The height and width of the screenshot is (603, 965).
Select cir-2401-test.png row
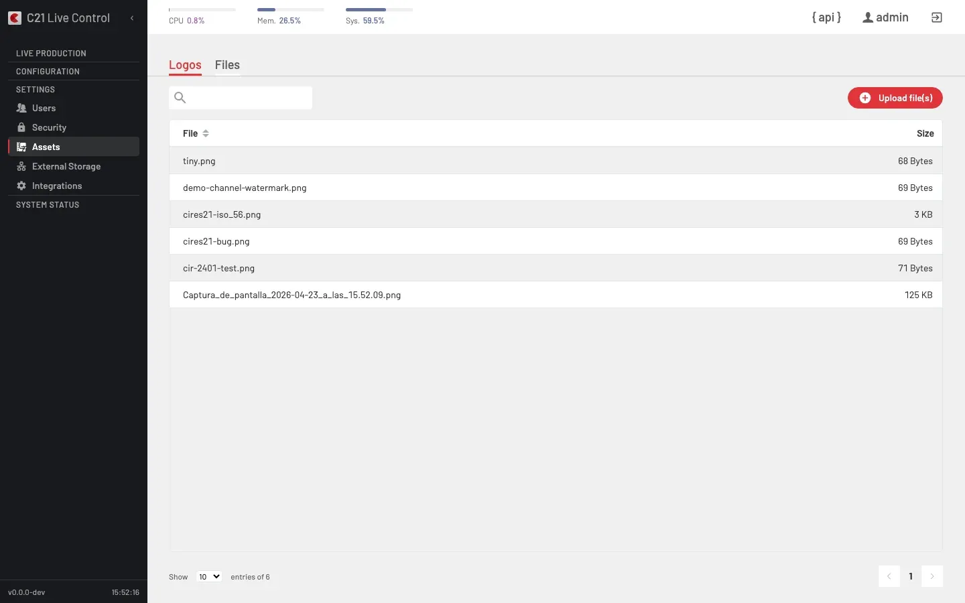556,268
